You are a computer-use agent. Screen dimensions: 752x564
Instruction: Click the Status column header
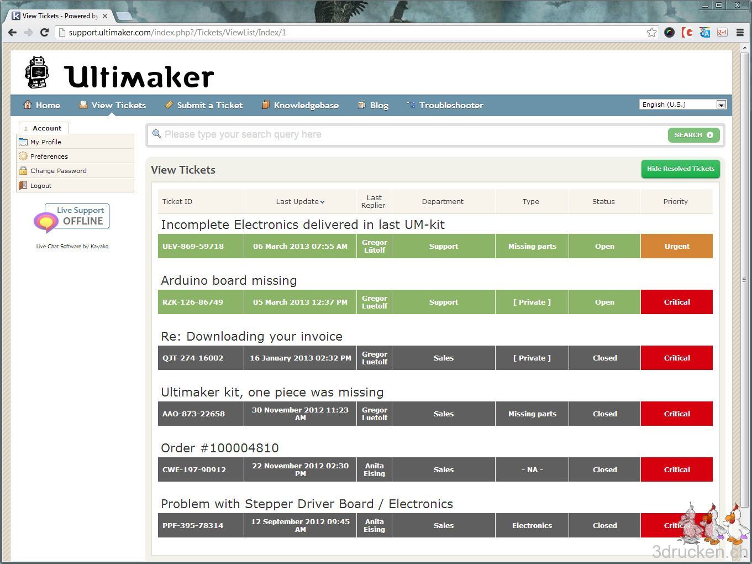tap(603, 202)
